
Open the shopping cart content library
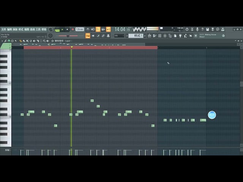coord(196,36)
